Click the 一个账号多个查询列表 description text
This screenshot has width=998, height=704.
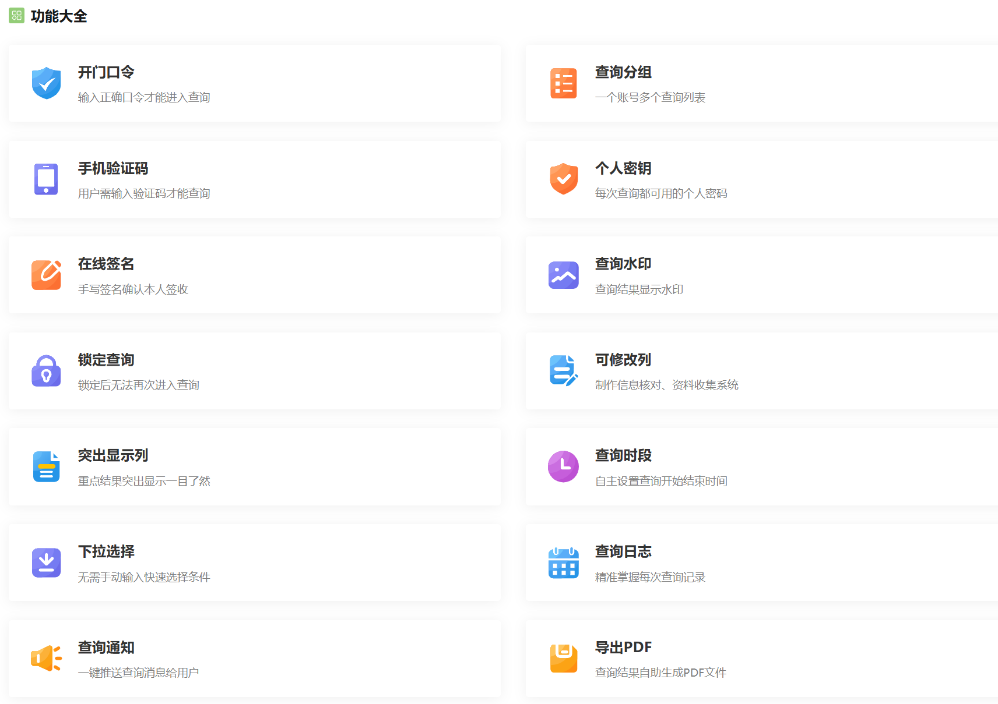click(650, 97)
